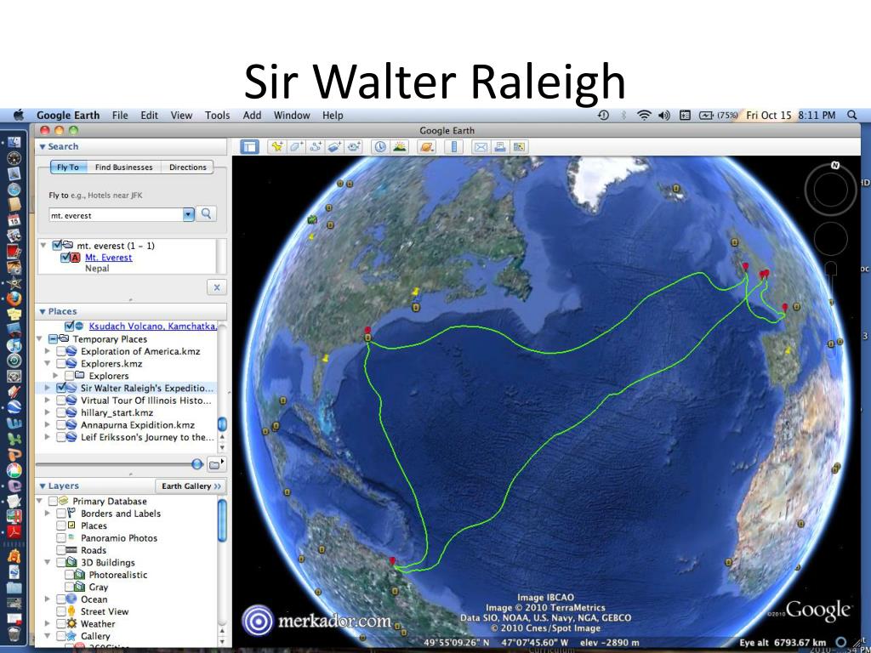871x653 pixels.
Task: Click the Places panel scrollbar thumb
Action: click(222, 424)
